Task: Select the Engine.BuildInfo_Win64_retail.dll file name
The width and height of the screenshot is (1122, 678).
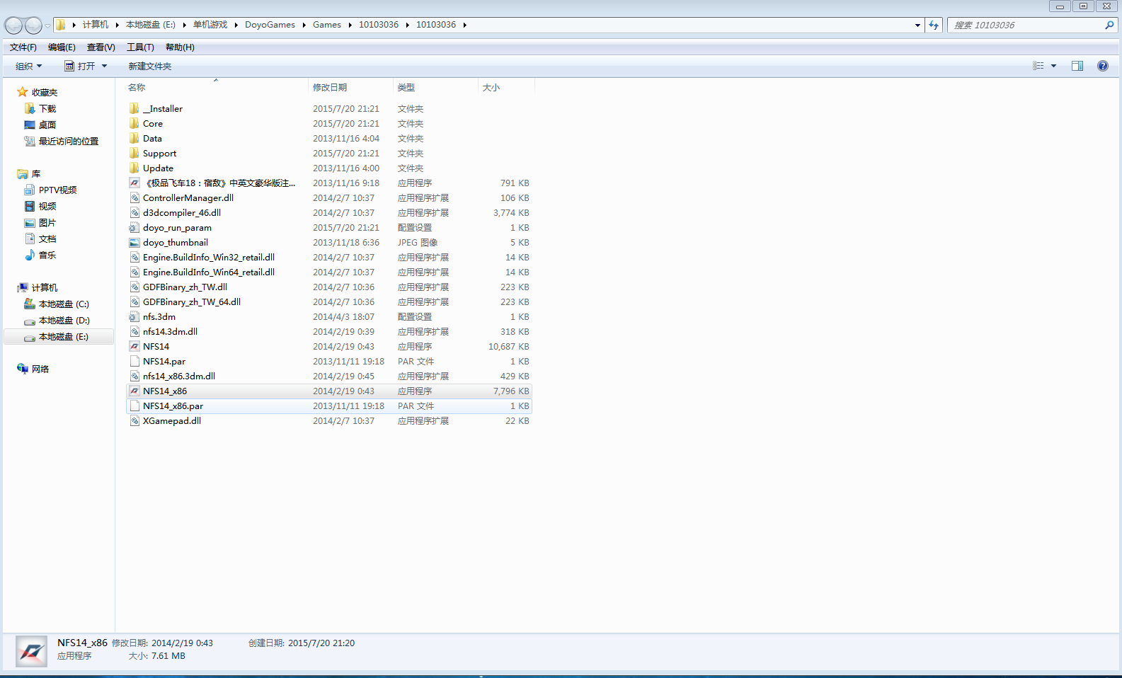Action: [209, 272]
